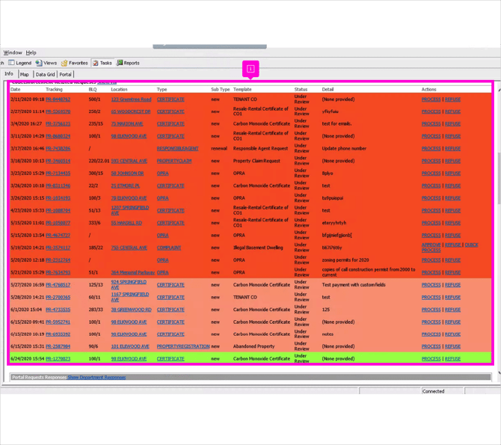Screen dimensions: 501x445
Task: Open tracking link for 2/11/2020 09:18 request
Action: [x=58, y=99]
